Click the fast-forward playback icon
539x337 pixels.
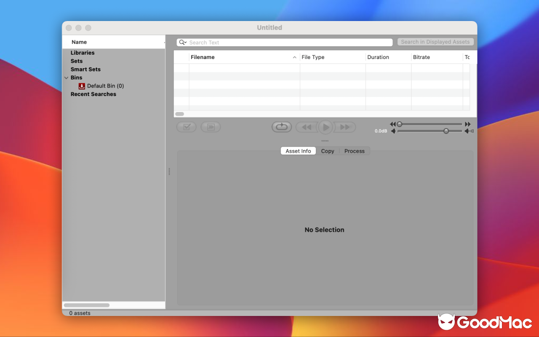pyautogui.click(x=344, y=127)
